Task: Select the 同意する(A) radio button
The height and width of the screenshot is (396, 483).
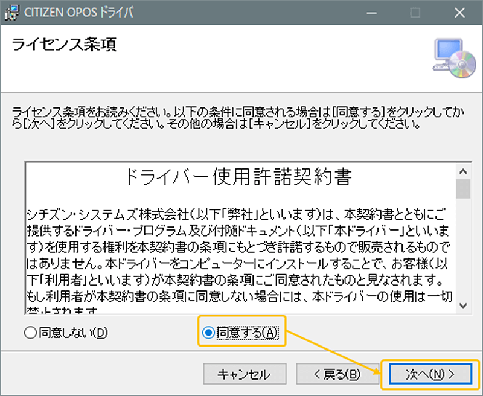Action: [x=209, y=333]
